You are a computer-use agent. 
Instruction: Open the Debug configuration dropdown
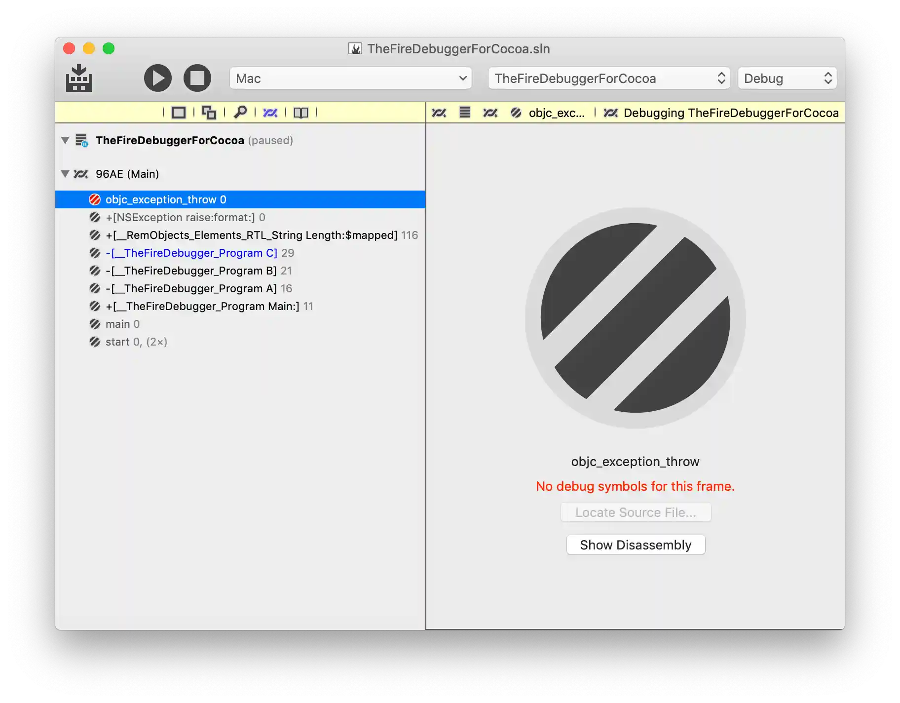click(787, 78)
